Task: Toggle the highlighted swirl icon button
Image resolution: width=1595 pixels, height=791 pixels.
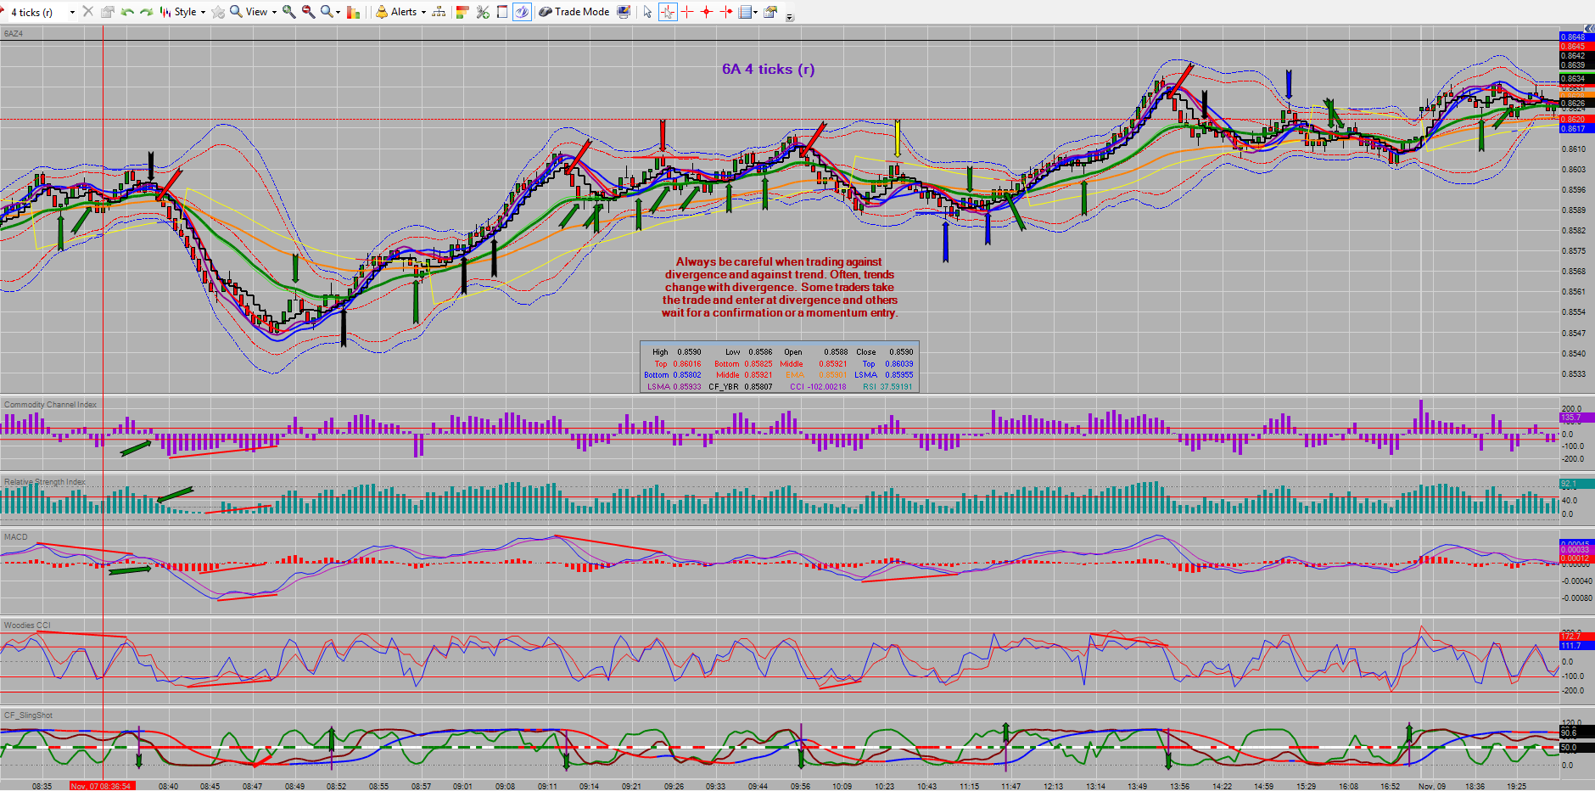Action: [522, 12]
